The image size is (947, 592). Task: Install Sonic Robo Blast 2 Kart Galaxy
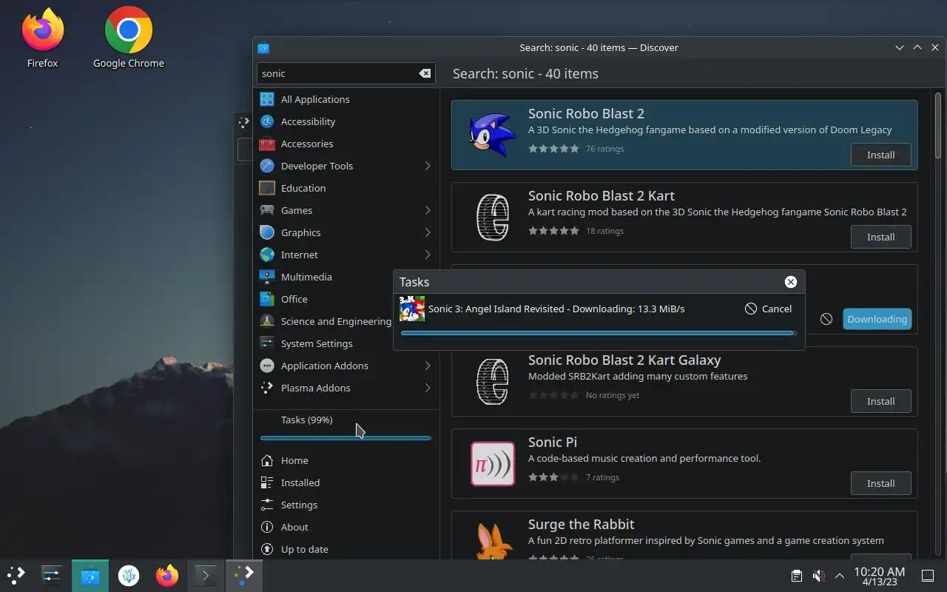pos(880,401)
